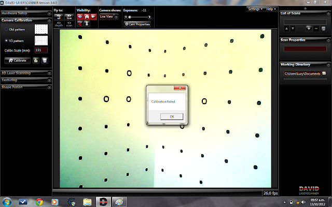Add a scan with the plus icon
Viewport: 332px width, 207px height.
coord(309,28)
